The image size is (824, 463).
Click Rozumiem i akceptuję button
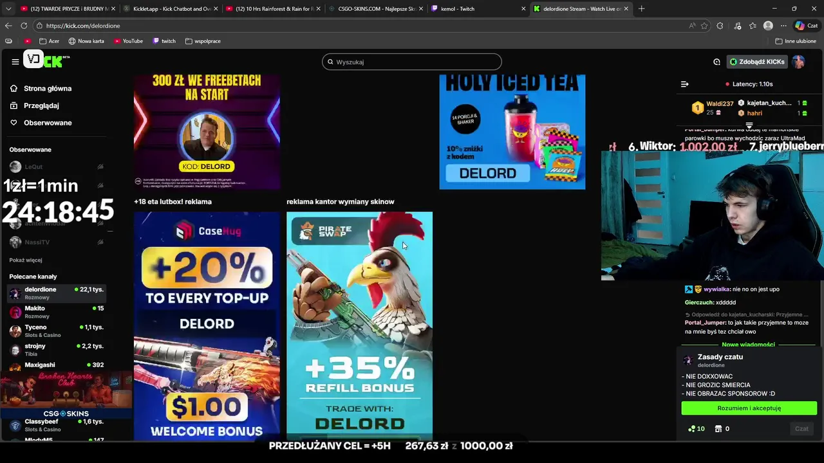tap(749, 408)
